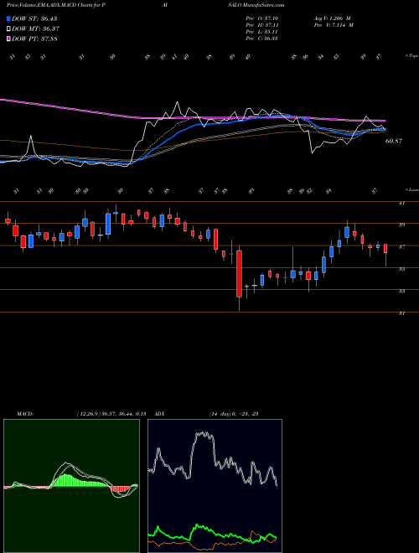The height and width of the screenshot is (553, 419).
Task: Select the 'DOW ST: 36.43' legend label
Action: (34, 18)
